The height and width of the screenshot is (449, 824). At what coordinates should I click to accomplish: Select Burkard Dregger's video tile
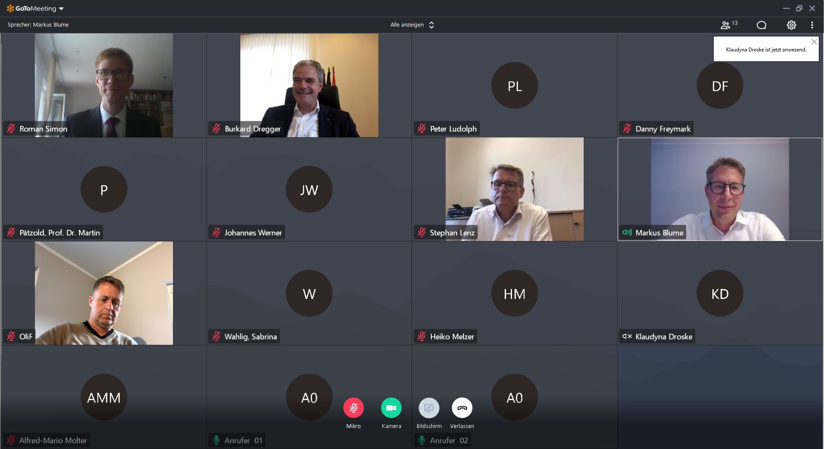309,85
